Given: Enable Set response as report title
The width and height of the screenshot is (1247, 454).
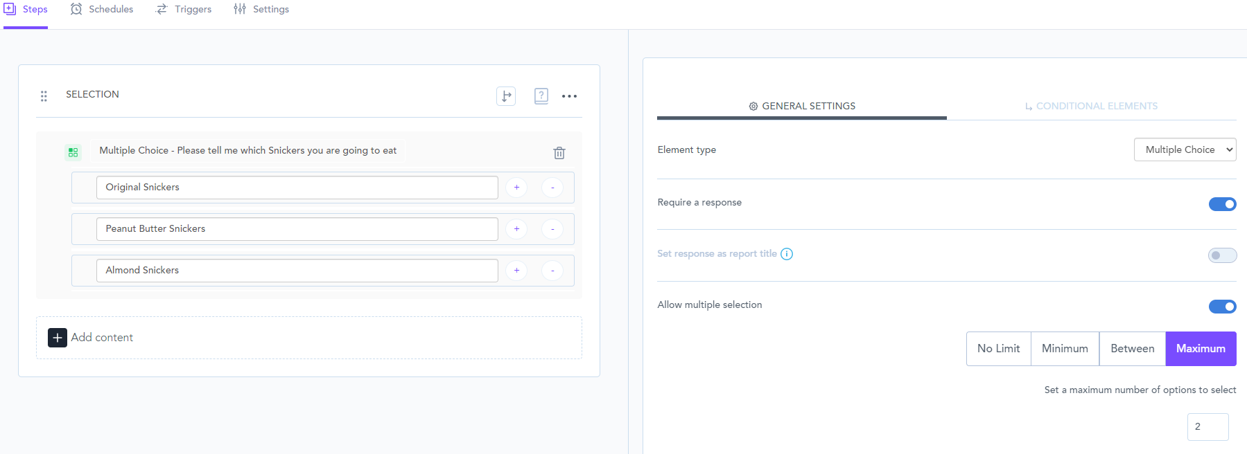Looking at the screenshot, I should click(x=1222, y=255).
